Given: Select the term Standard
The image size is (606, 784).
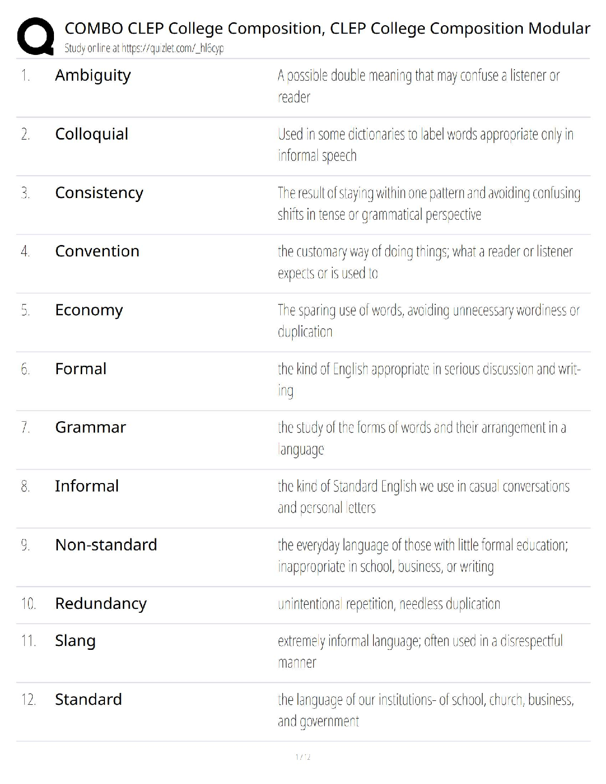Looking at the screenshot, I should point(88,699).
